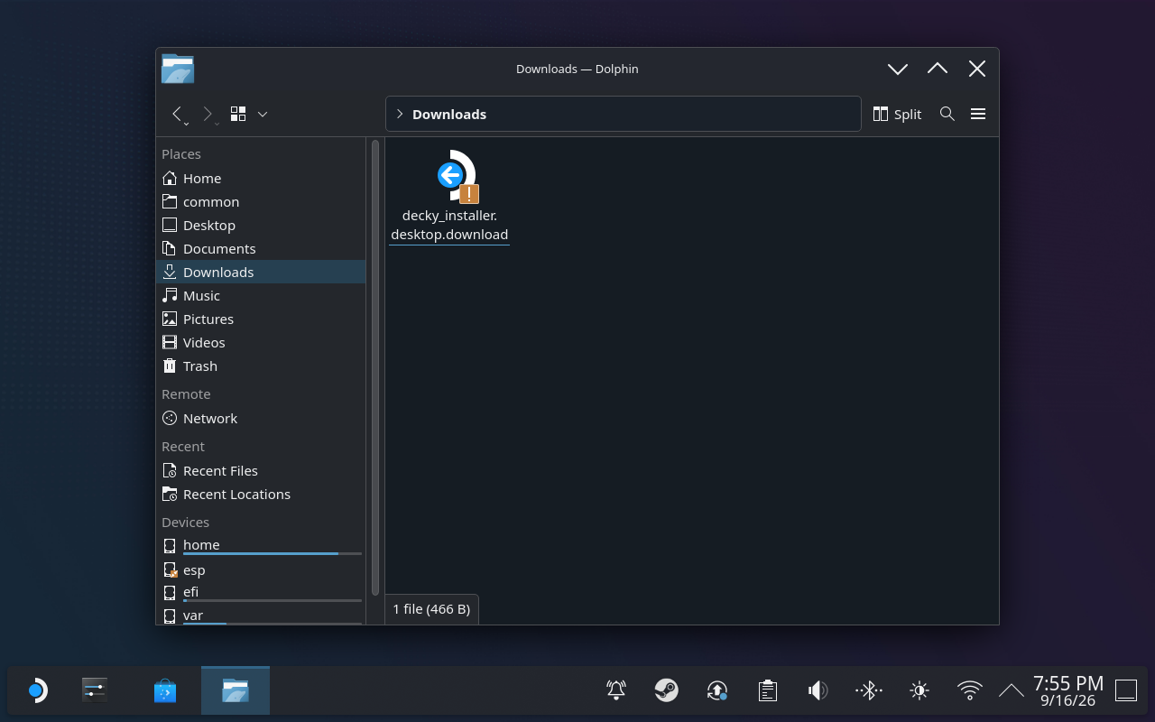Open Pictures in Places
This screenshot has height=722, width=1155.
(x=261, y=319)
